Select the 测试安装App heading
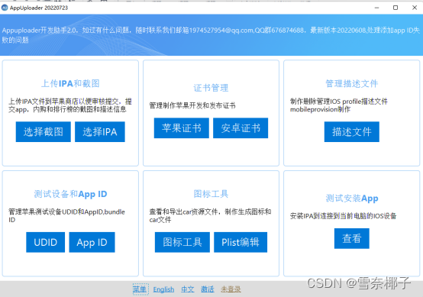 tap(352, 199)
